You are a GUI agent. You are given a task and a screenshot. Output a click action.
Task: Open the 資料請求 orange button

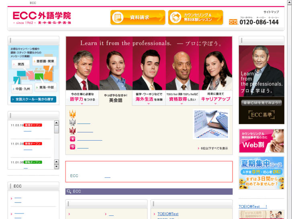138,17
